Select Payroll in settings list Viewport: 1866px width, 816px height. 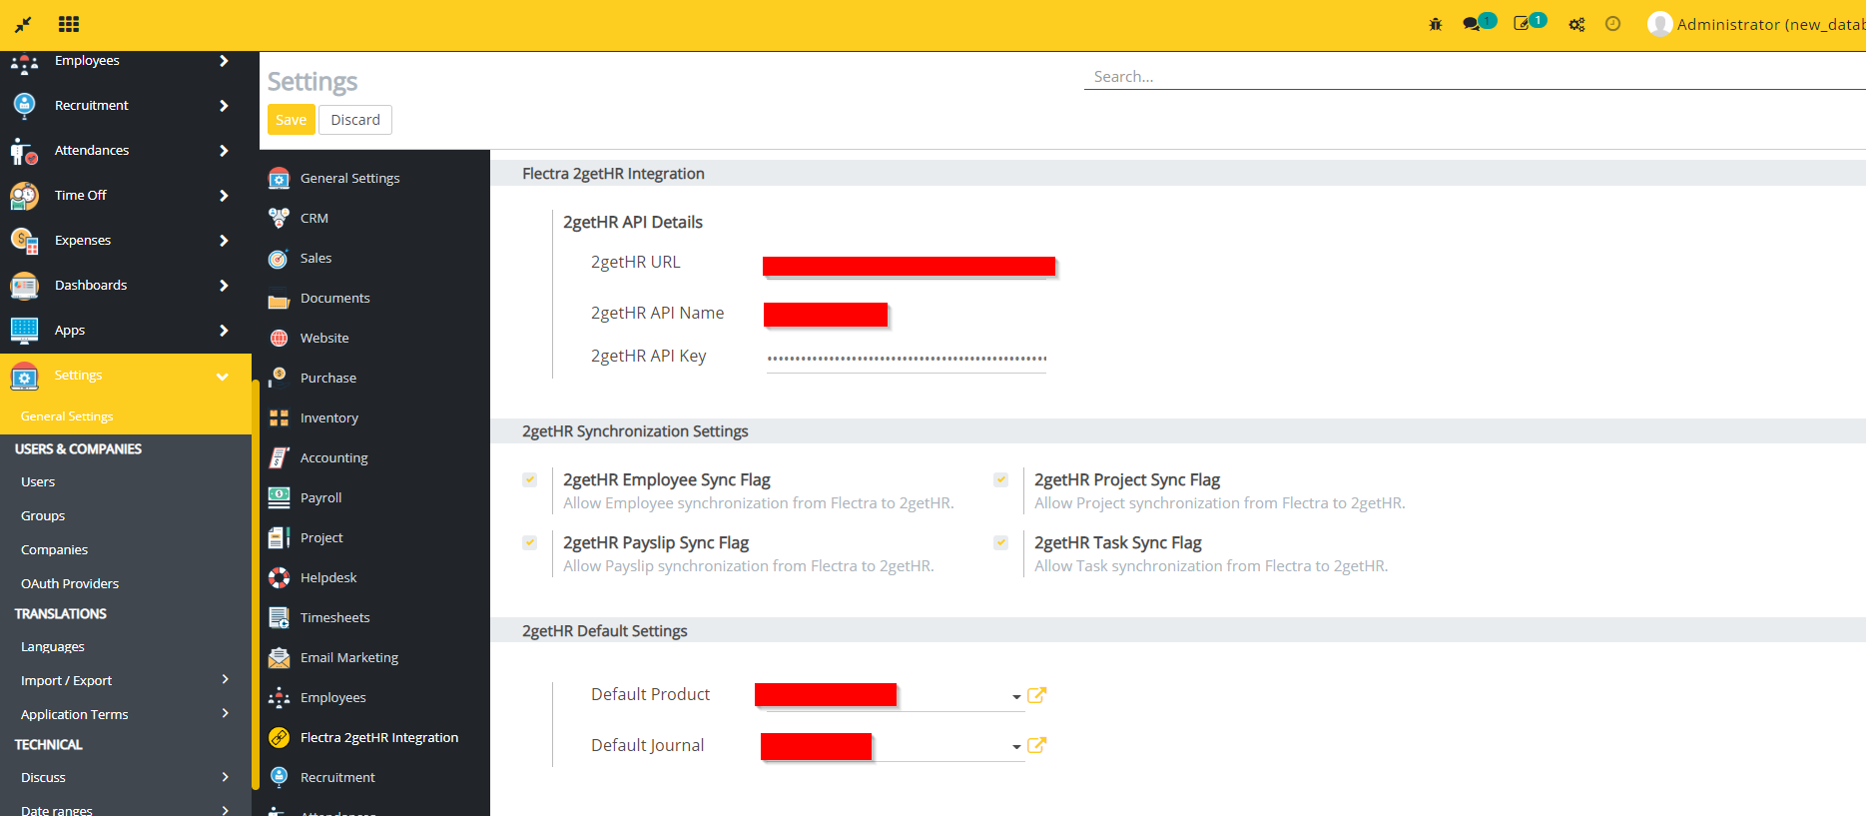point(320,497)
